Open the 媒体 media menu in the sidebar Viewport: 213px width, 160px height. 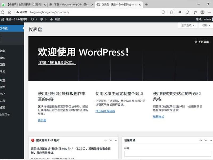(x=11, y=58)
